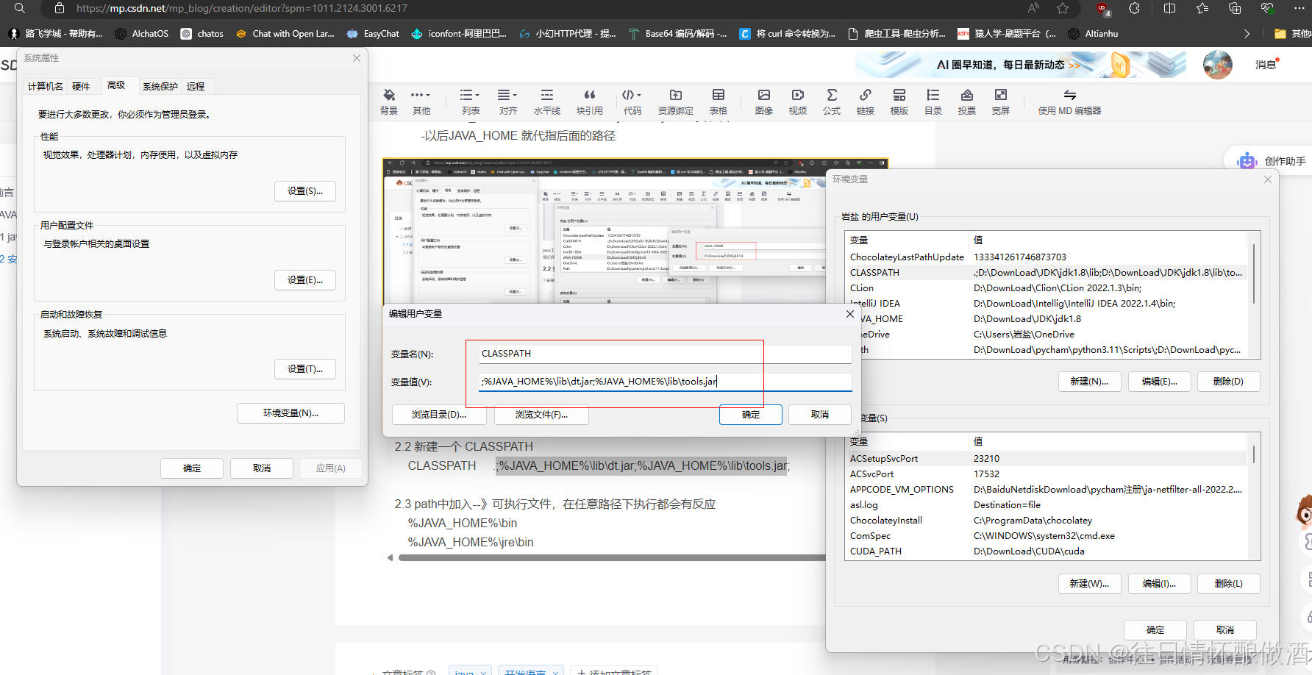
Task: Select the CLASSPATH row in user variables
Action: [1047, 273]
